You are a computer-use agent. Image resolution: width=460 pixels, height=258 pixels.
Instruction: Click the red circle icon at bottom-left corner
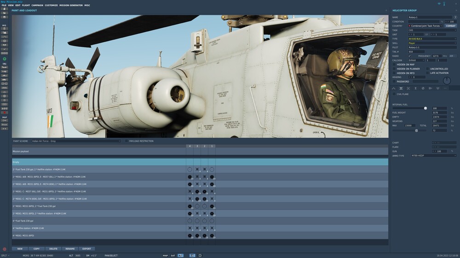pyautogui.click(x=5, y=249)
